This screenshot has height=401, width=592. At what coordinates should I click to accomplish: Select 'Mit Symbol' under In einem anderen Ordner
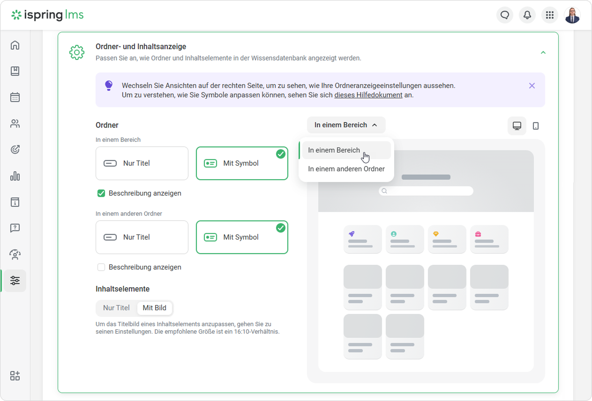tap(242, 237)
